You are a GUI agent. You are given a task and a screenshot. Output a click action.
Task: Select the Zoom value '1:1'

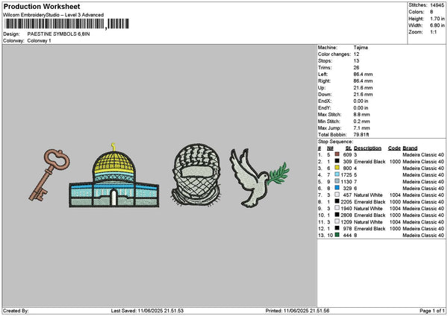click(433, 32)
